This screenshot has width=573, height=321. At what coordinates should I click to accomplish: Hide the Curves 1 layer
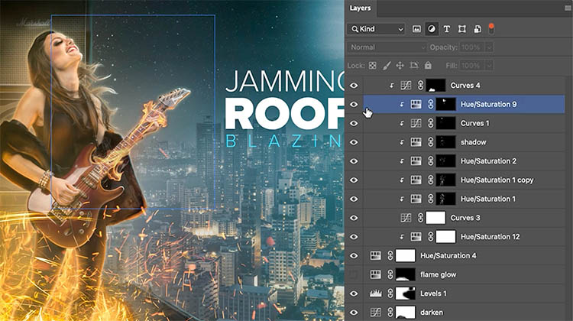pyautogui.click(x=354, y=124)
